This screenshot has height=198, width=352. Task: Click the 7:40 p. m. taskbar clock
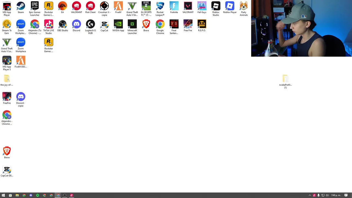click(336, 195)
